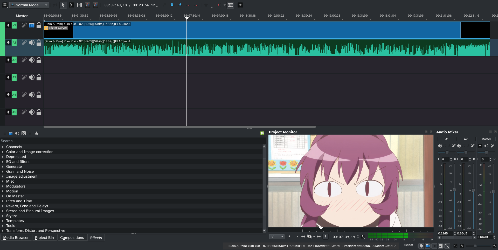Expand the Motion effects category
The height and width of the screenshot is (250, 498).
[3, 191]
